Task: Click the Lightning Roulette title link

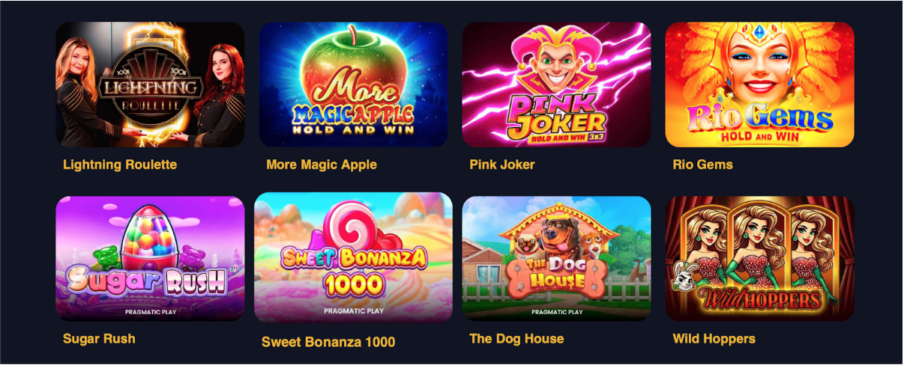Action: 120,165
